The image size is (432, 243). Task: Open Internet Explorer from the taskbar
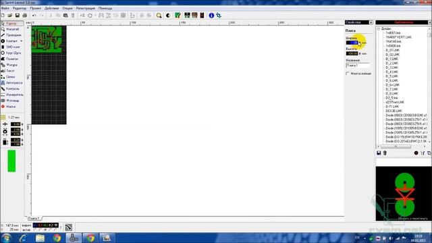click(23, 238)
